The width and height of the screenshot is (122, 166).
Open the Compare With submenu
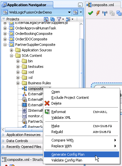click(x=81, y=140)
